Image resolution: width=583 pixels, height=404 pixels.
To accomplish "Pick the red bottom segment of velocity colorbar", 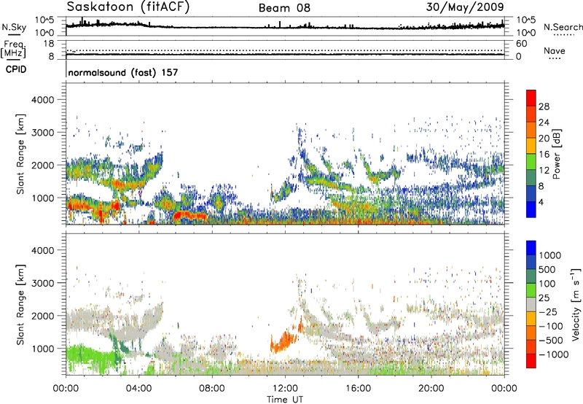I will click(x=531, y=361).
